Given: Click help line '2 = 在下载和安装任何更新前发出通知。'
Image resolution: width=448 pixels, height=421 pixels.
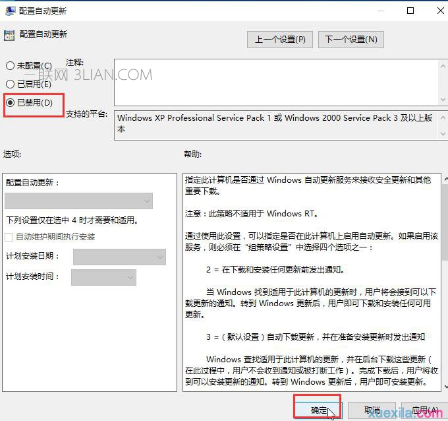Looking at the screenshot, I should pos(275,270).
